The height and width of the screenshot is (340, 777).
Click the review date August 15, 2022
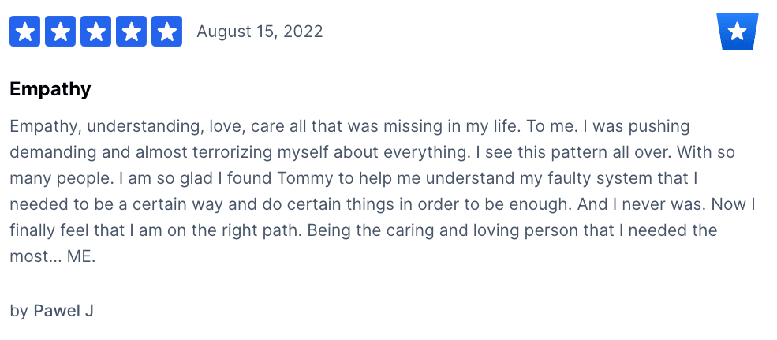tap(260, 32)
